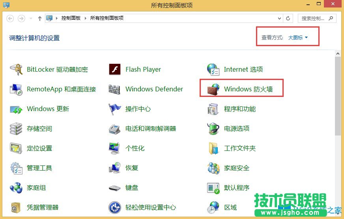
Task: Click the 管理工具 link text
Action: [x=39, y=168]
